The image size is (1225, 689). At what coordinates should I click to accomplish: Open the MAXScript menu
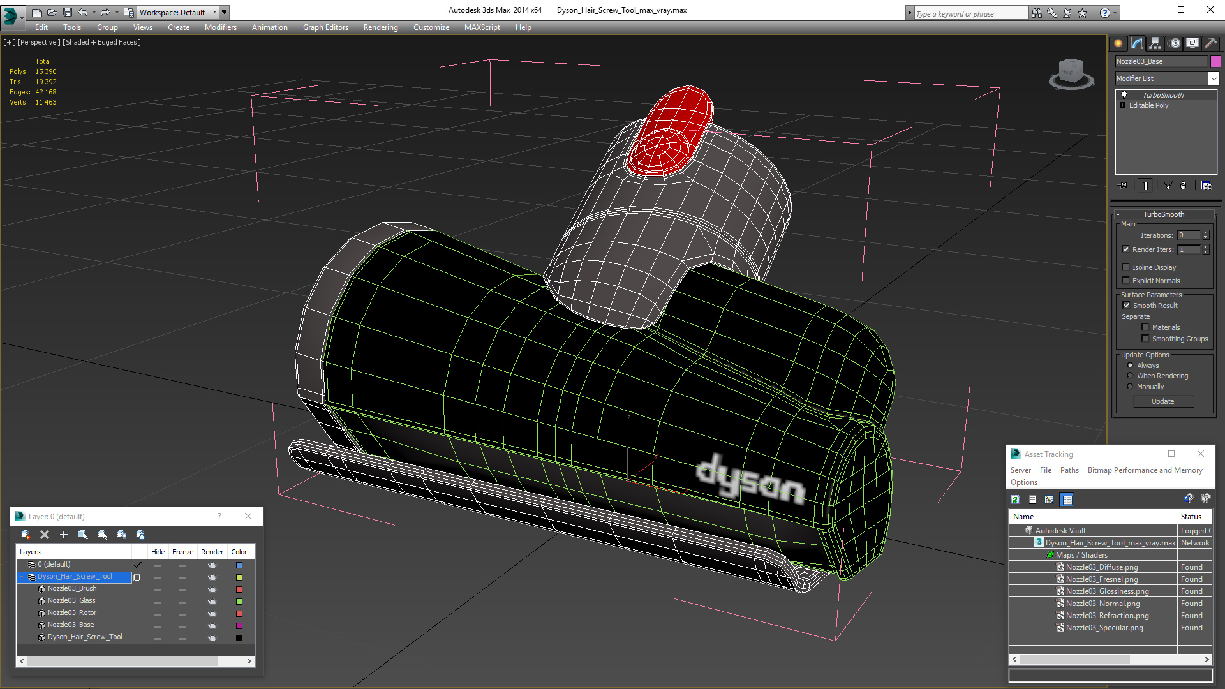click(482, 27)
